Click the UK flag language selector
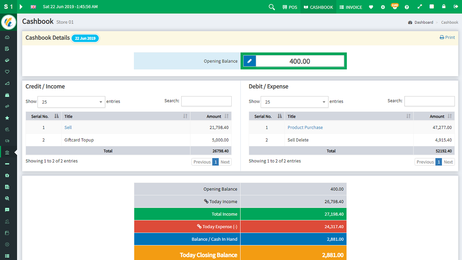462x260 pixels. tap(33, 6)
